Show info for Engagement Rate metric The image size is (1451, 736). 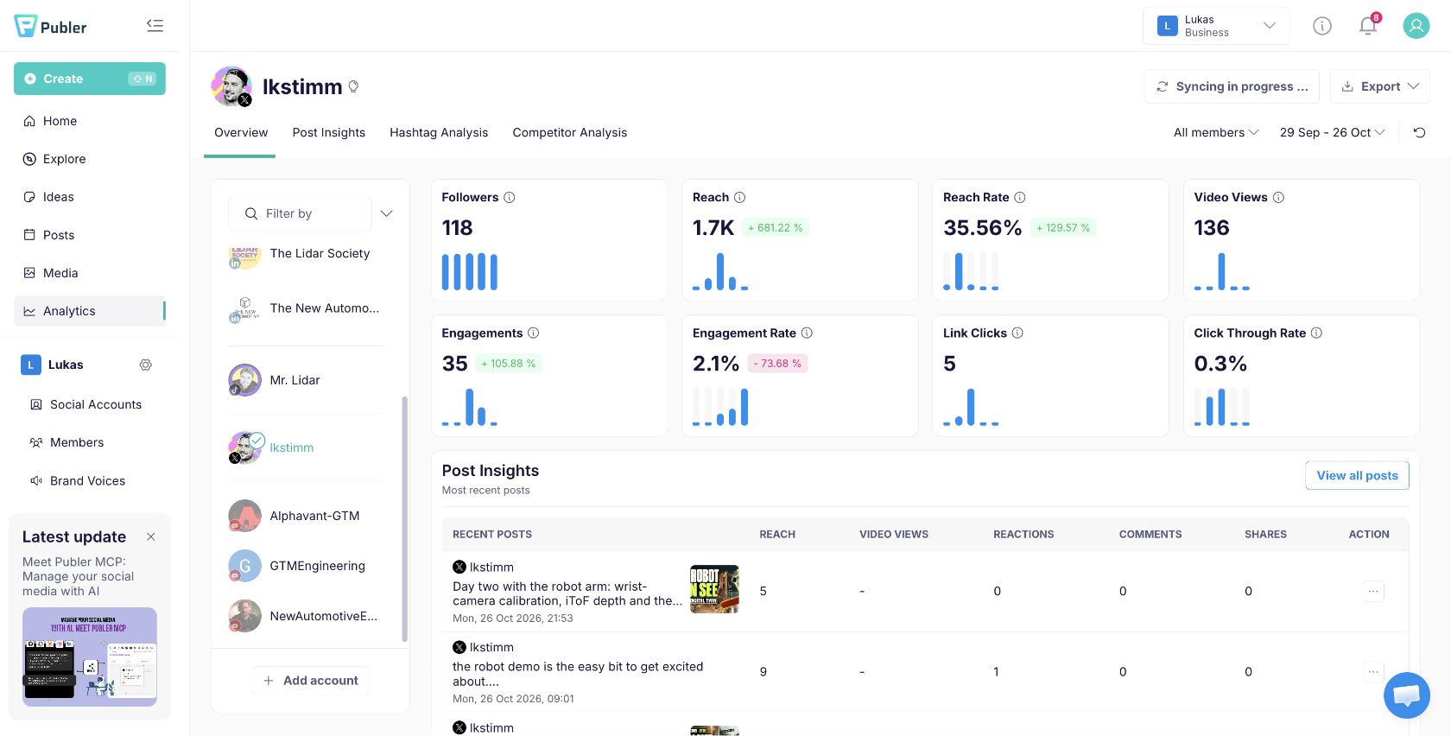tap(807, 333)
